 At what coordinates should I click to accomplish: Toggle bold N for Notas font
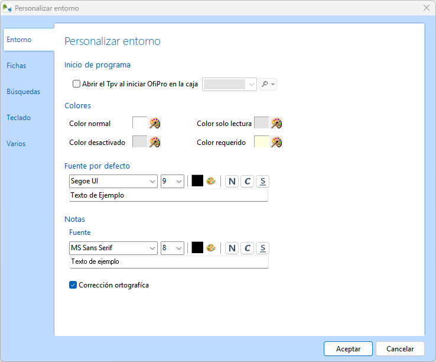coord(232,248)
